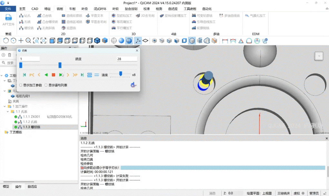Click the green play backward arrow
329x196 pixels.
(x=46, y=75)
